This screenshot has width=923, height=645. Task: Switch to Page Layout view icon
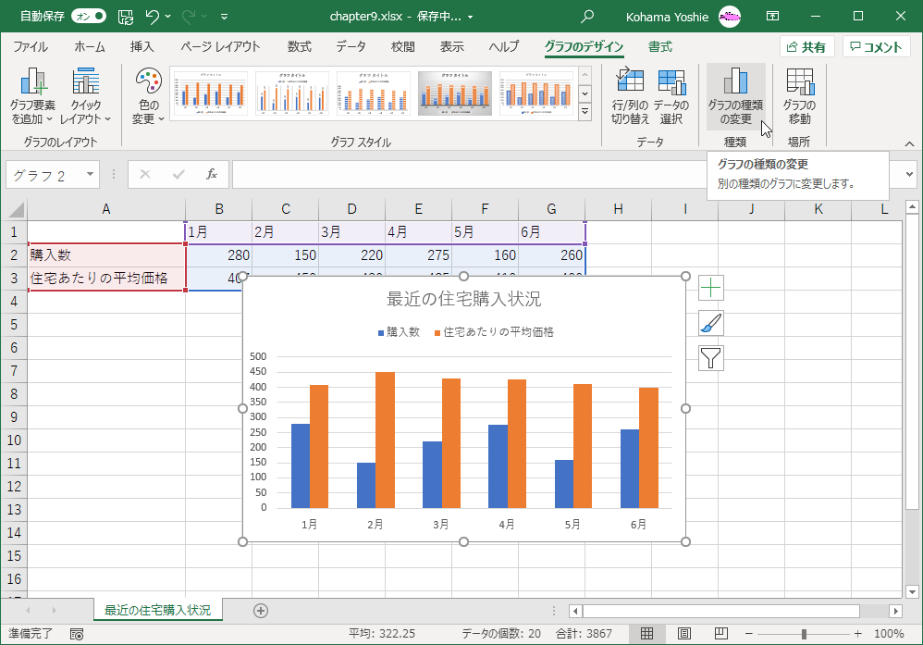point(684,634)
